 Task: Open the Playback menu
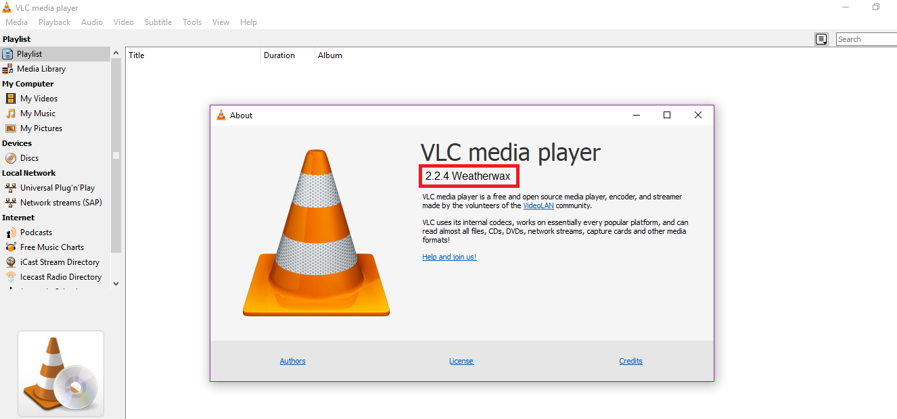pyautogui.click(x=54, y=22)
